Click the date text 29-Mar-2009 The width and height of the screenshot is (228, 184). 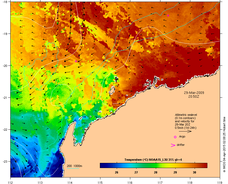pyautogui.click(x=194, y=93)
